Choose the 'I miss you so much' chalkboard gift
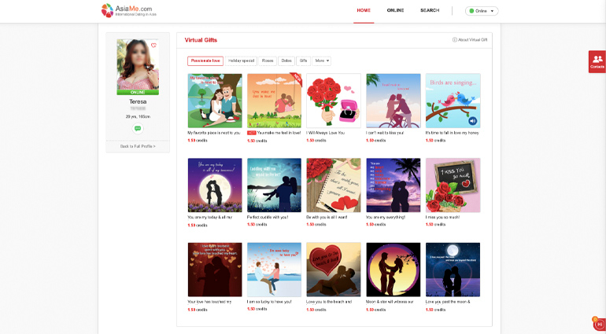Viewport: 606px width, 334px height. pos(453,185)
